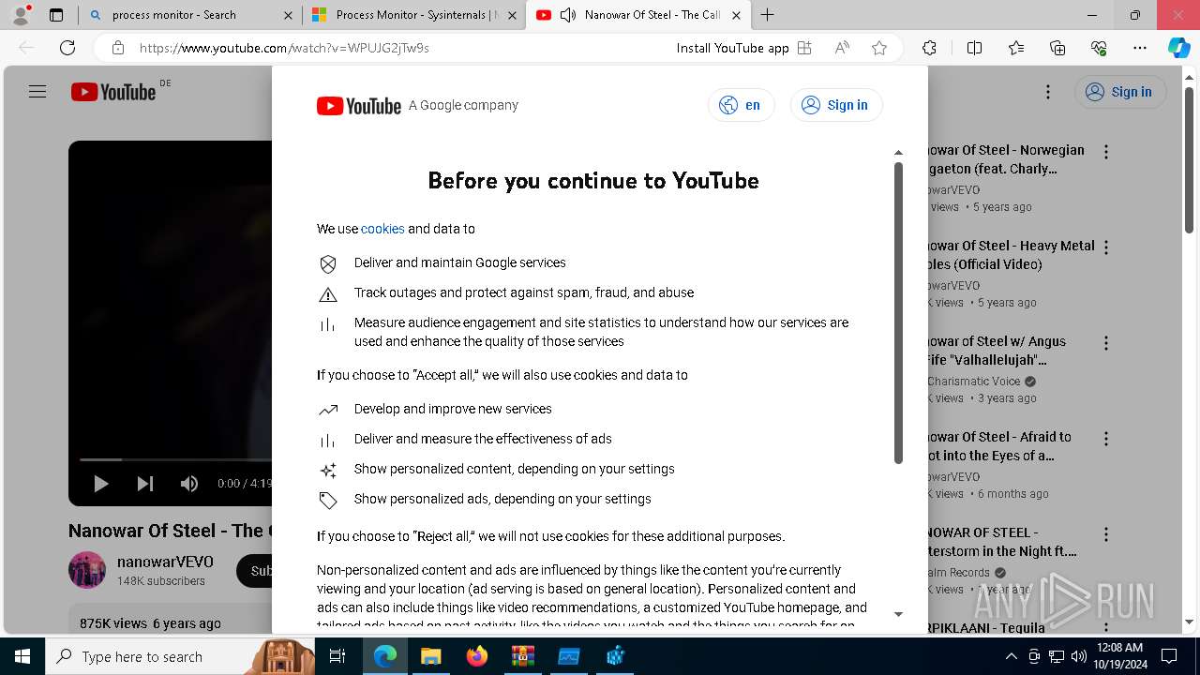Open options for Winterstorm in the Night video
Image resolution: width=1200 pixels, height=675 pixels.
tap(1106, 534)
